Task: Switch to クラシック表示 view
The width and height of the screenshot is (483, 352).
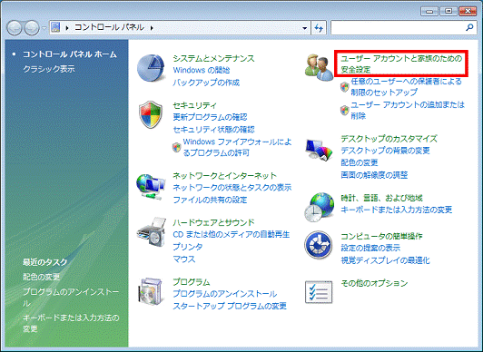Action: 49,69
